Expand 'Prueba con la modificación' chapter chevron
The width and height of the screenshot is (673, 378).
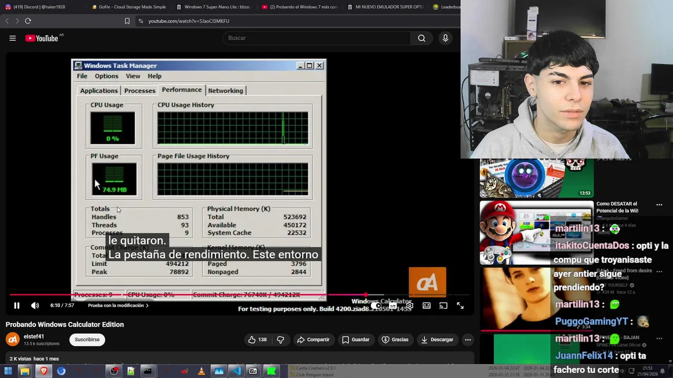point(147,306)
